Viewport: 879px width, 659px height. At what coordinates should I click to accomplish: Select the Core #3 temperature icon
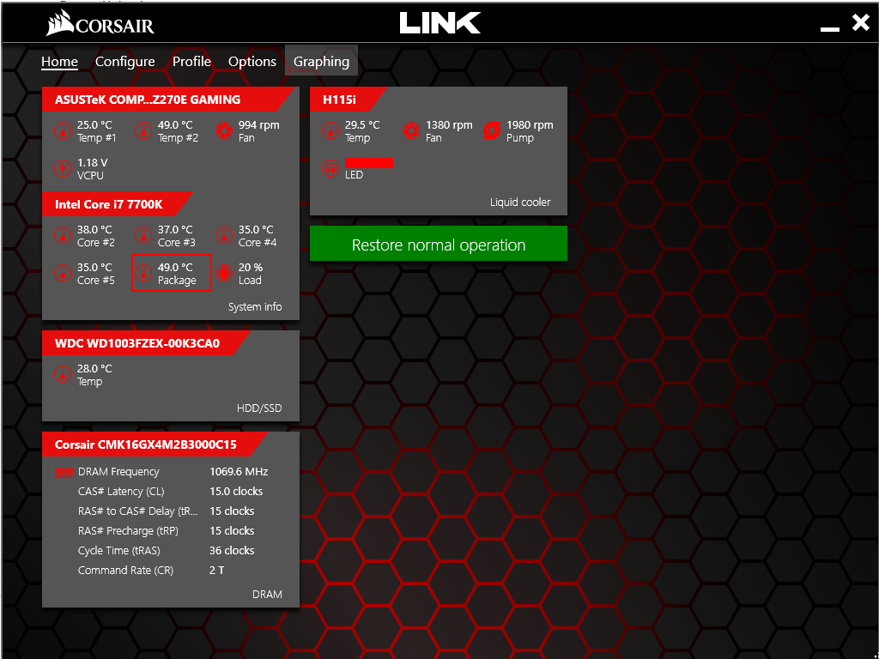143,235
